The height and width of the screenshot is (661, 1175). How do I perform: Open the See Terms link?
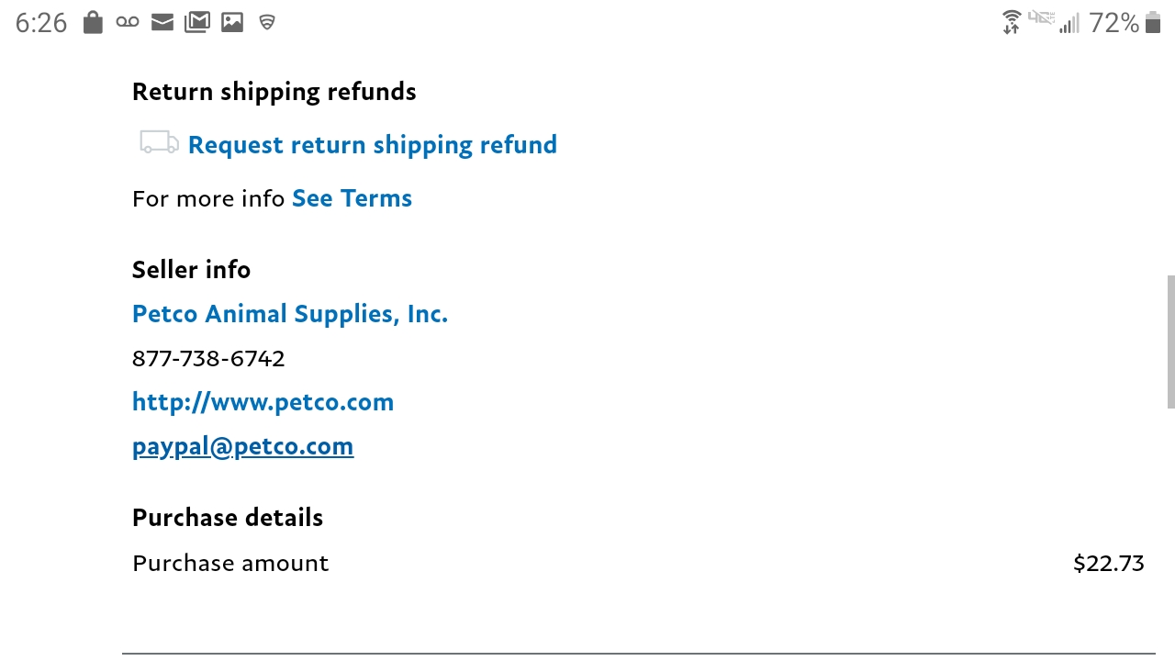click(x=352, y=198)
